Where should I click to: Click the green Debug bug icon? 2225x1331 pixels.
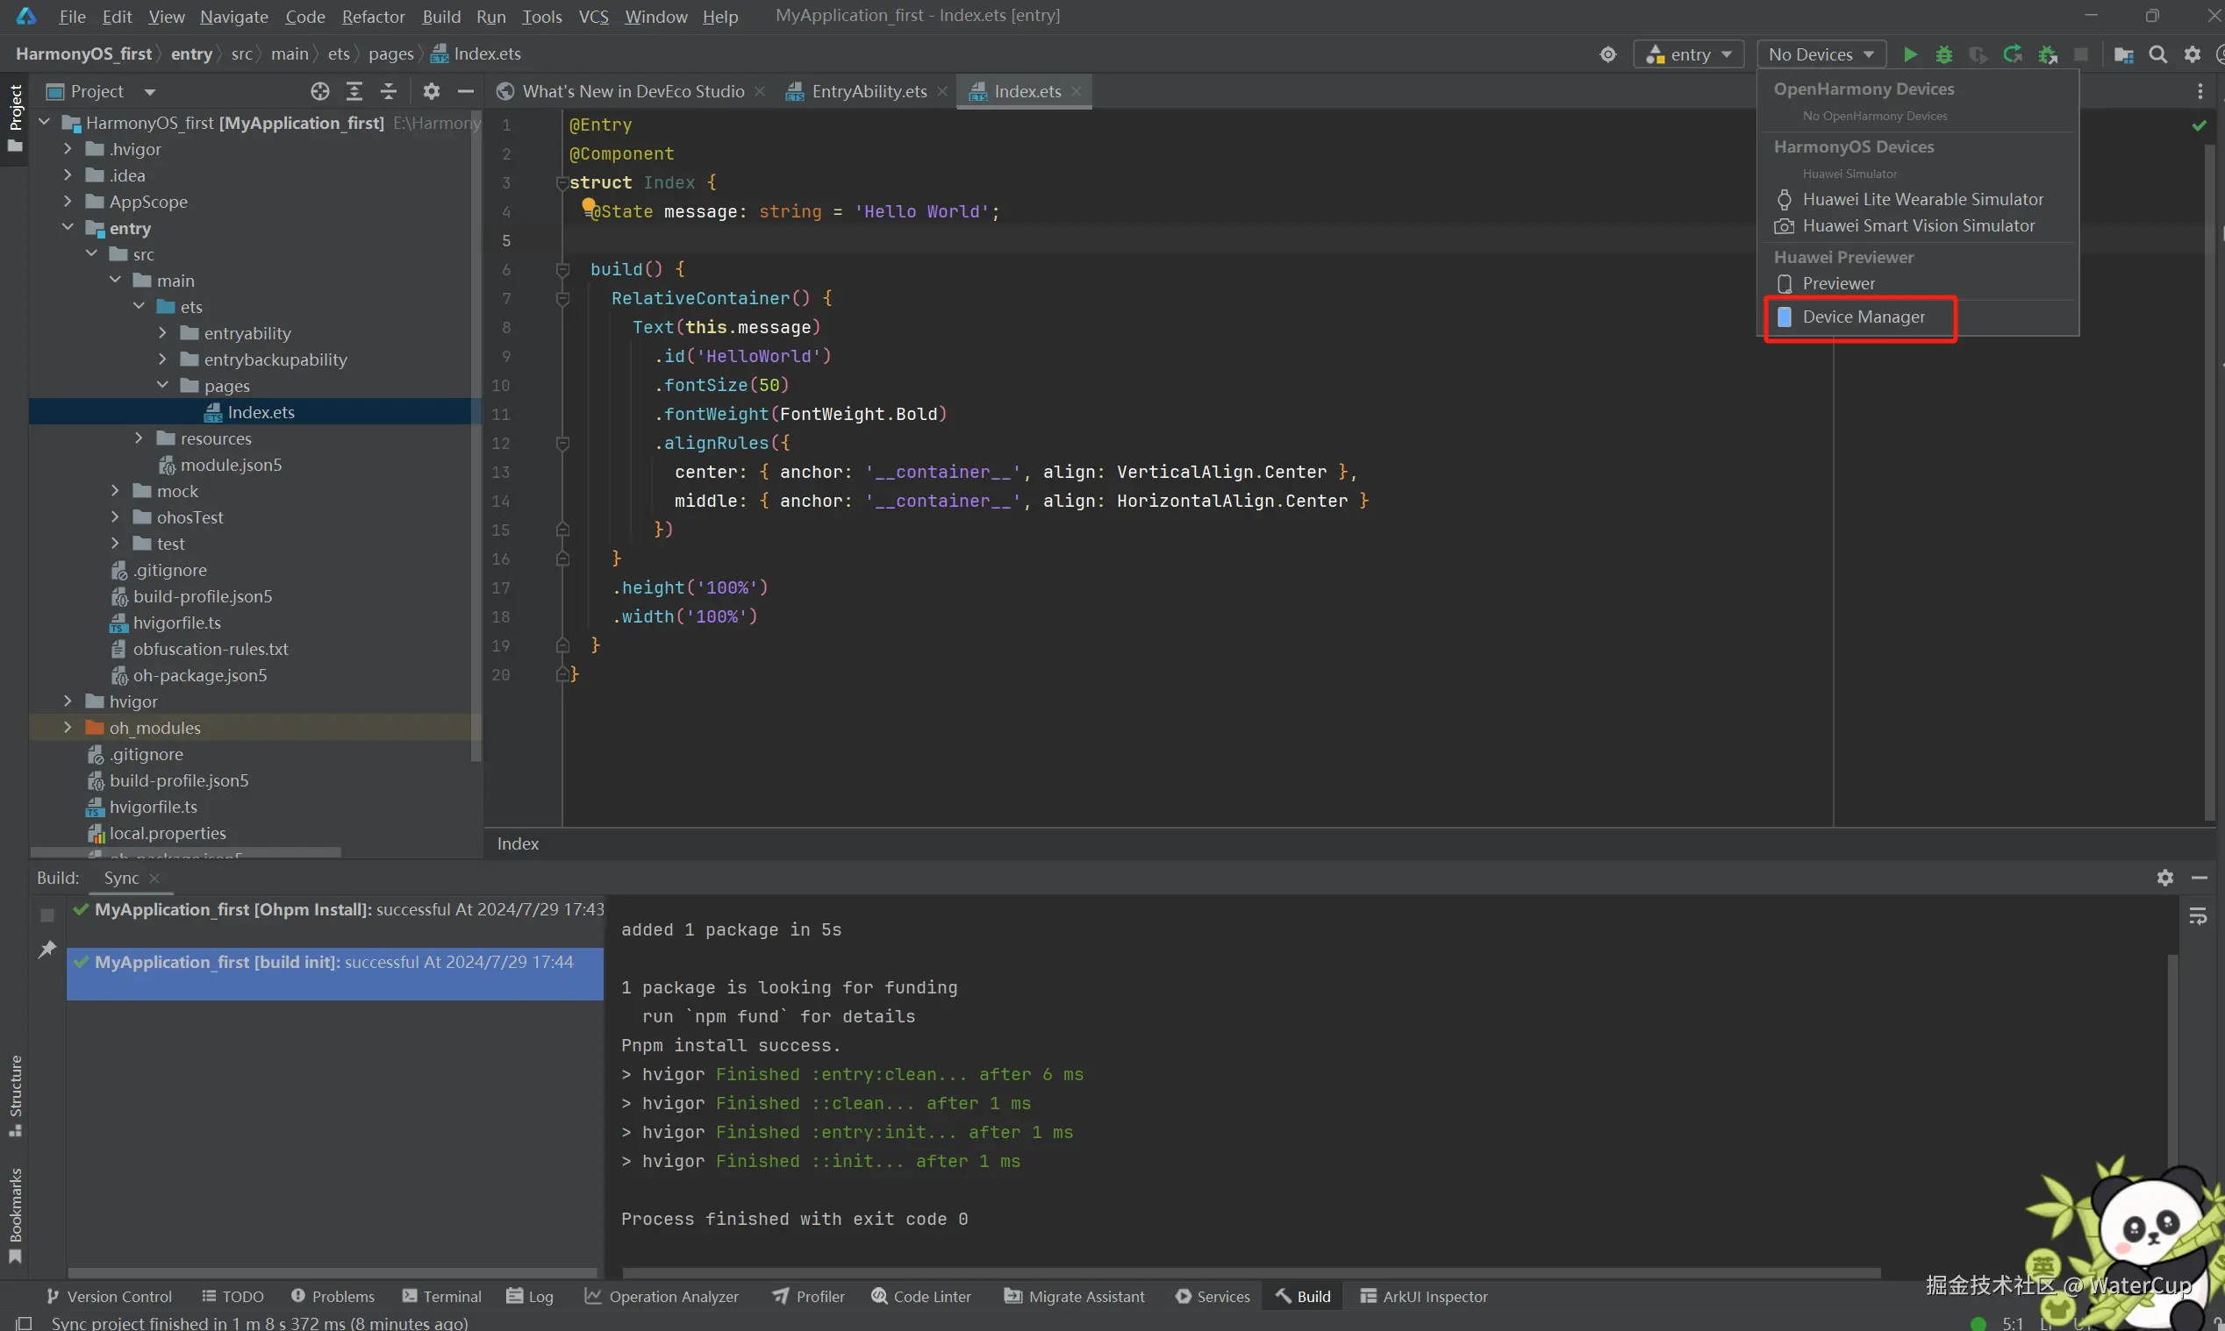[1943, 54]
